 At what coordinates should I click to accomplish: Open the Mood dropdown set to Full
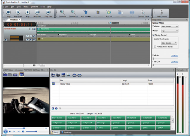[169, 31]
